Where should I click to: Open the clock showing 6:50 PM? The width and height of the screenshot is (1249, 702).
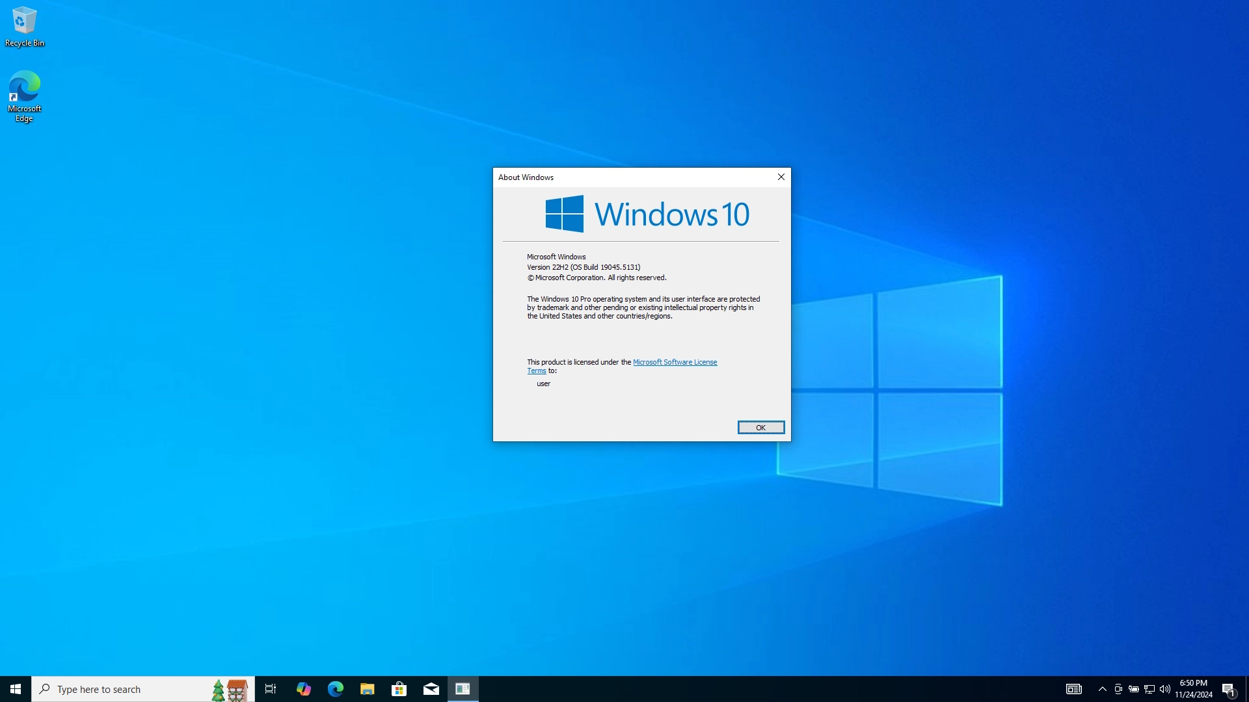[1194, 689]
